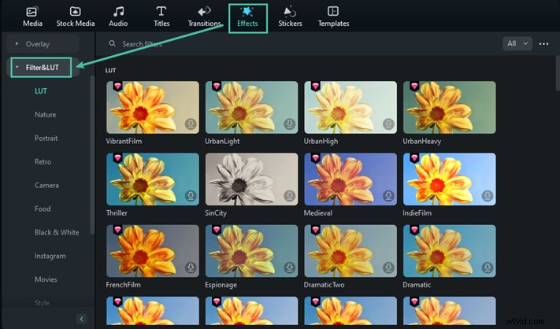The height and width of the screenshot is (329, 560).
Task: Click the Medieval premium gem badge
Action: tap(316, 157)
